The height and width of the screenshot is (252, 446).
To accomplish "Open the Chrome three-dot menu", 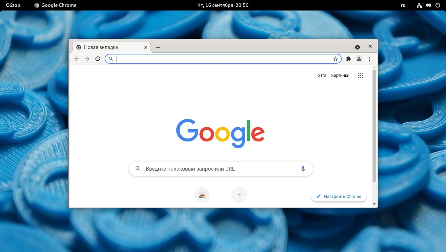I will (x=370, y=59).
